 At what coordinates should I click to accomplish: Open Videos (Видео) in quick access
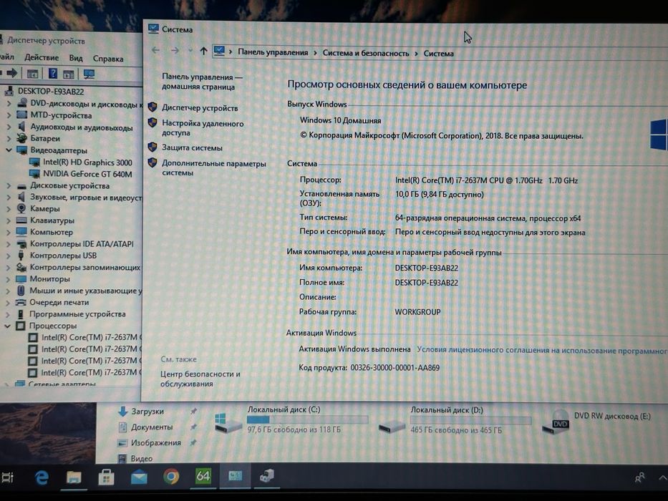[142, 458]
